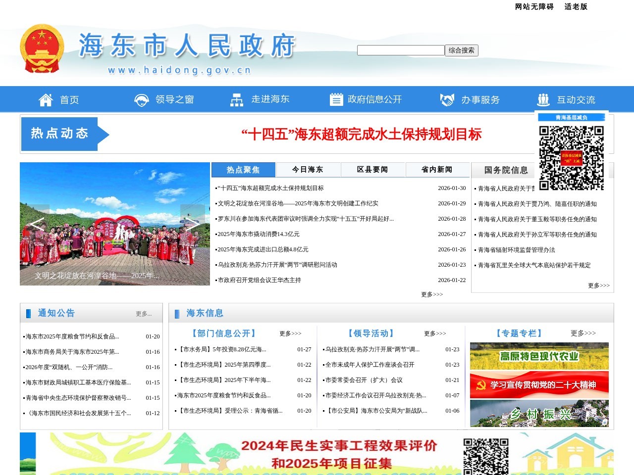Switch to the 今日海东 tab
The image size is (634, 475).
tap(308, 169)
